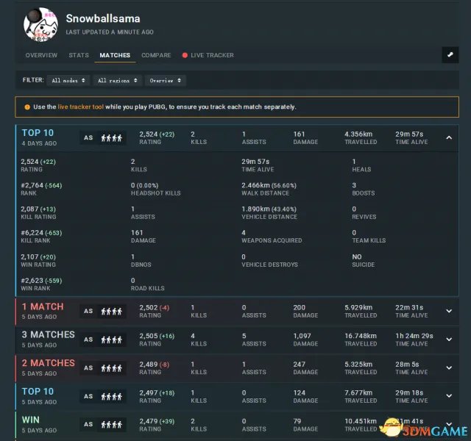Expand the 2 Matches row chevron
The height and width of the screenshot is (441, 471).
point(449,367)
